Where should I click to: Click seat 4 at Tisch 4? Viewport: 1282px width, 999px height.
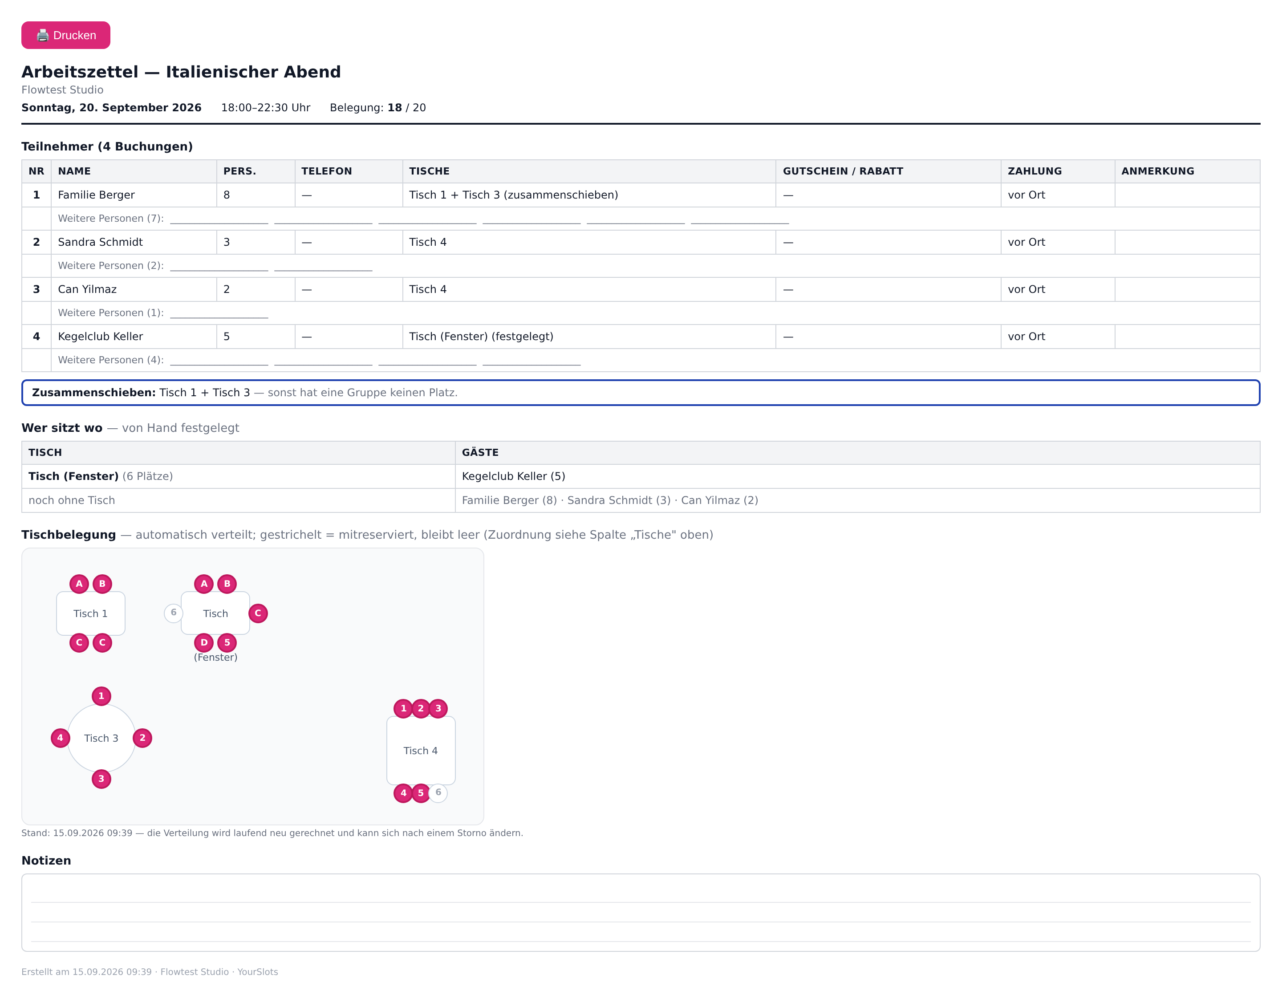[x=403, y=793]
